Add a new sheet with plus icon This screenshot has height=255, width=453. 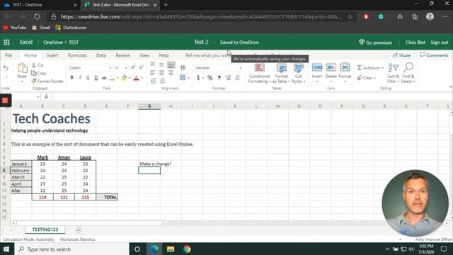pyautogui.click(x=79, y=230)
